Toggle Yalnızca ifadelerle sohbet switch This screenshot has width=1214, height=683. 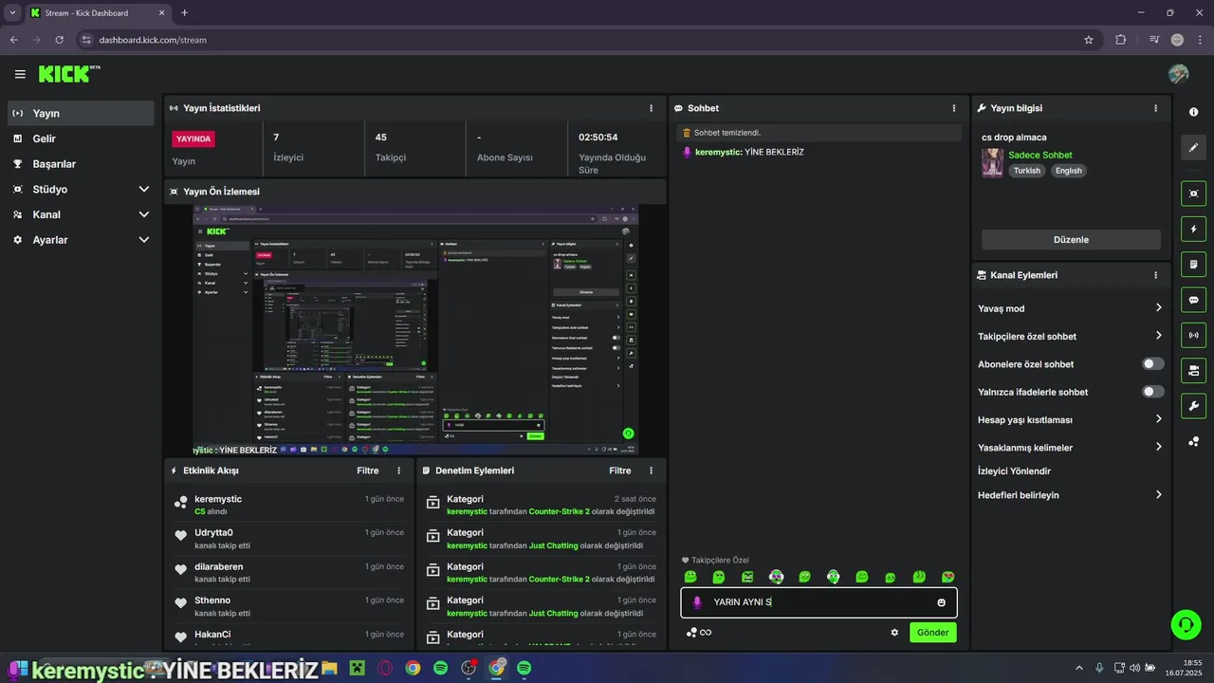pos(1153,391)
